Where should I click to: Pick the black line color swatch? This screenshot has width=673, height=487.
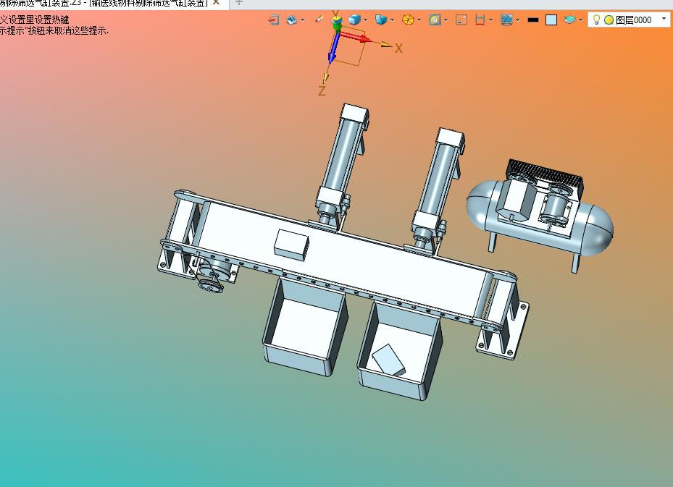pyautogui.click(x=532, y=20)
